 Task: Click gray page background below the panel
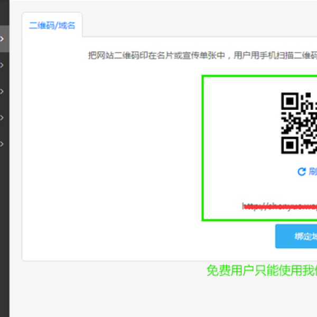pyautogui.click(x=106, y=291)
